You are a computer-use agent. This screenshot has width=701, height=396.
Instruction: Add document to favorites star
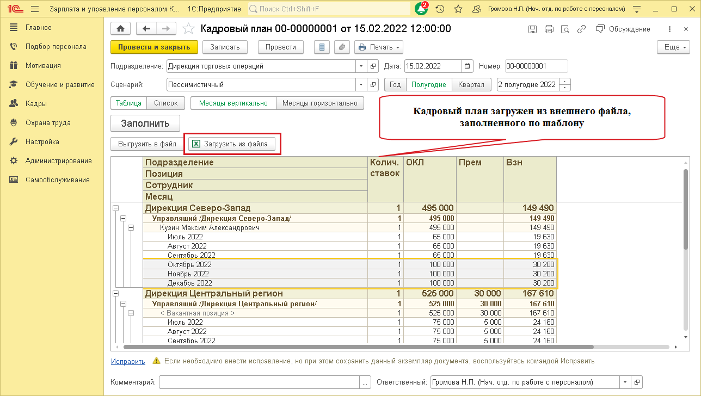[188, 29]
